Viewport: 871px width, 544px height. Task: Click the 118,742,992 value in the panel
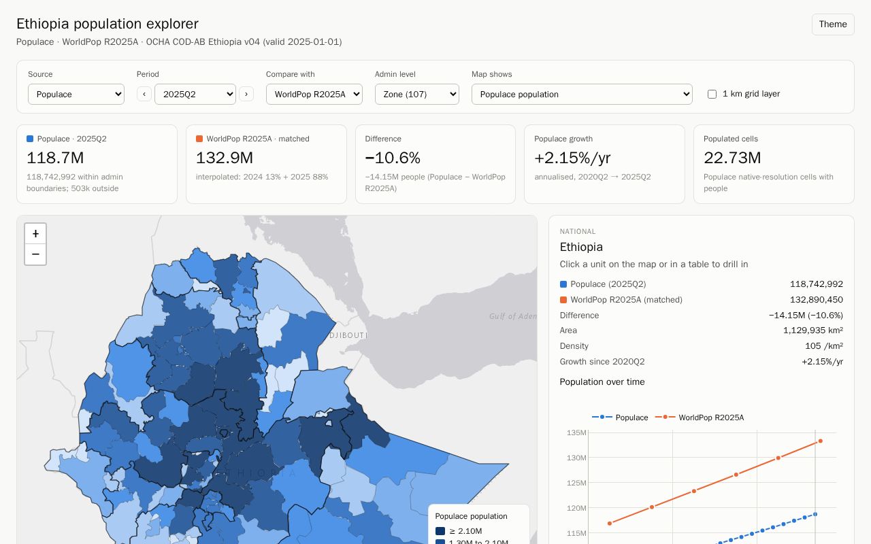[817, 284]
